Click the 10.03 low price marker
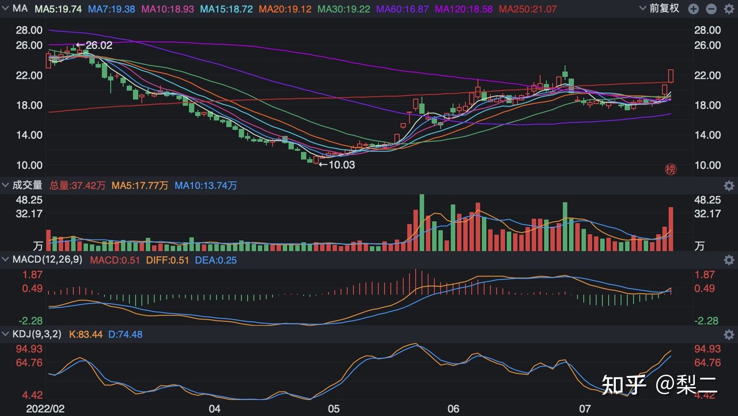The width and height of the screenshot is (738, 416). [x=337, y=165]
